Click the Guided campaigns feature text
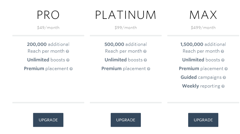This screenshot has height=134, width=240. [x=201, y=77]
